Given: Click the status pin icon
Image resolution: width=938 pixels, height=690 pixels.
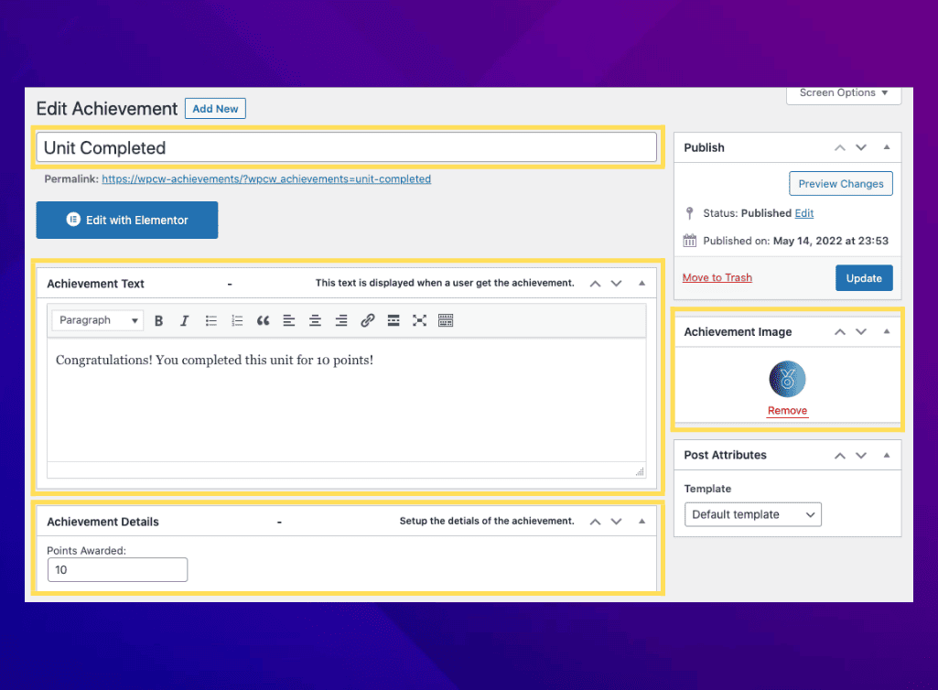Looking at the screenshot, I should [690, 213].
